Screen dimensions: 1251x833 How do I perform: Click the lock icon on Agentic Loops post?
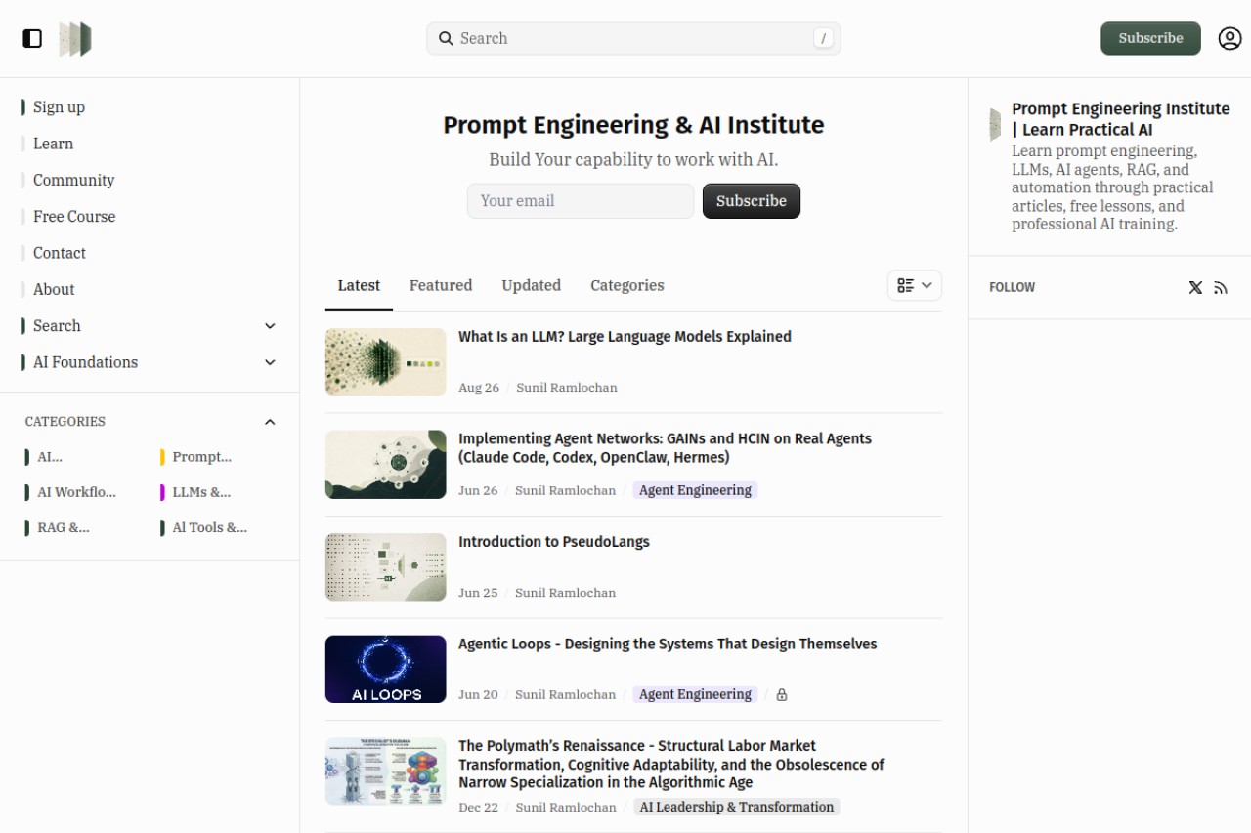click(x=782, y=694)
